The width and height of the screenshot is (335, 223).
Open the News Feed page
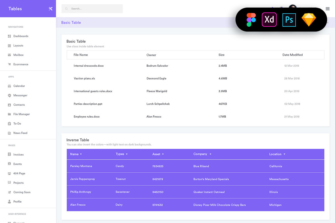click(x=20, y=133)
